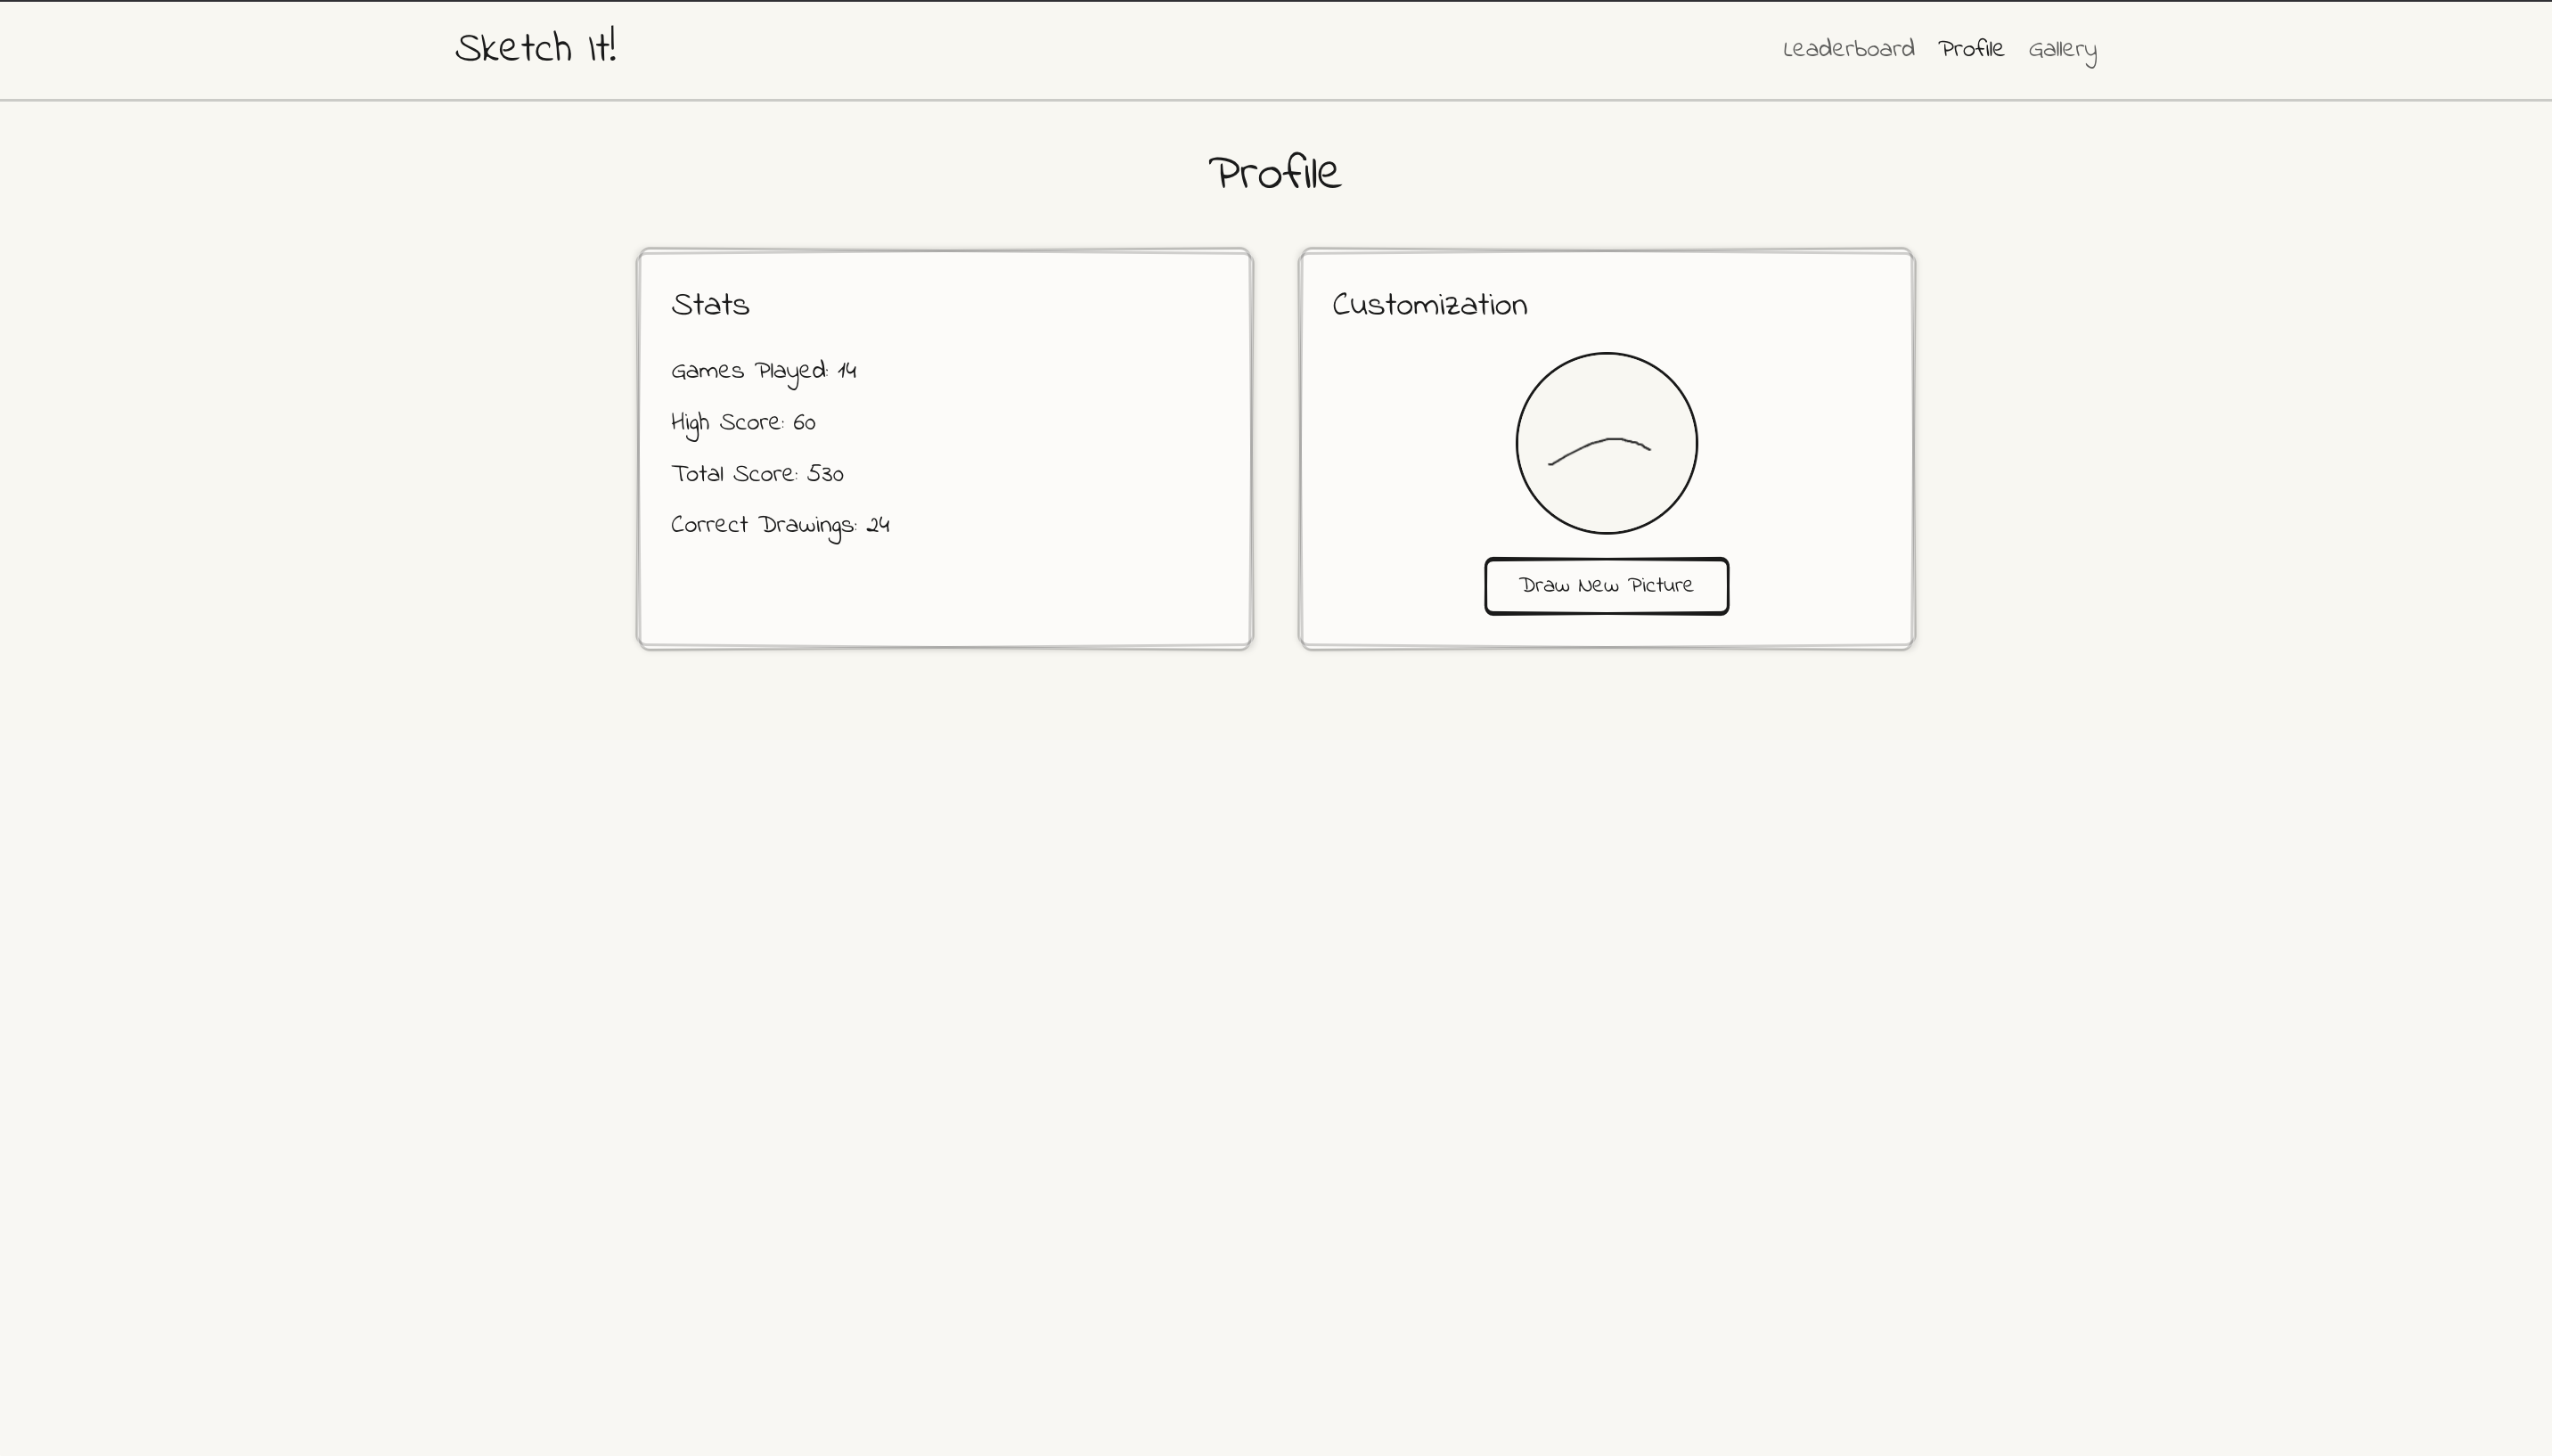This screenshot has height=1456, width=2552.
Task: Click the 'Correct Drawings' label text
Action: (762, 526)
